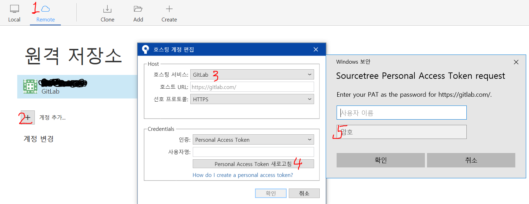Click the 호스트 URL field
529x204 pixels.
point(252,87)
